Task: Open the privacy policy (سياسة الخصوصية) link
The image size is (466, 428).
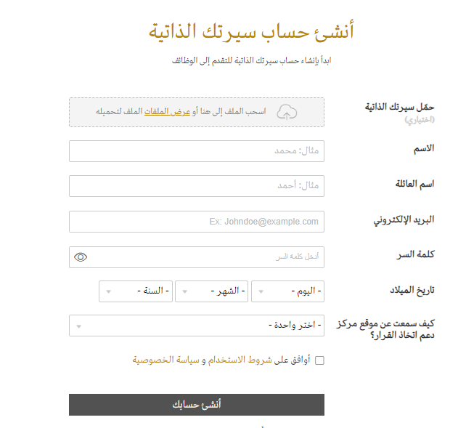Action: click(x=166, y=360)
